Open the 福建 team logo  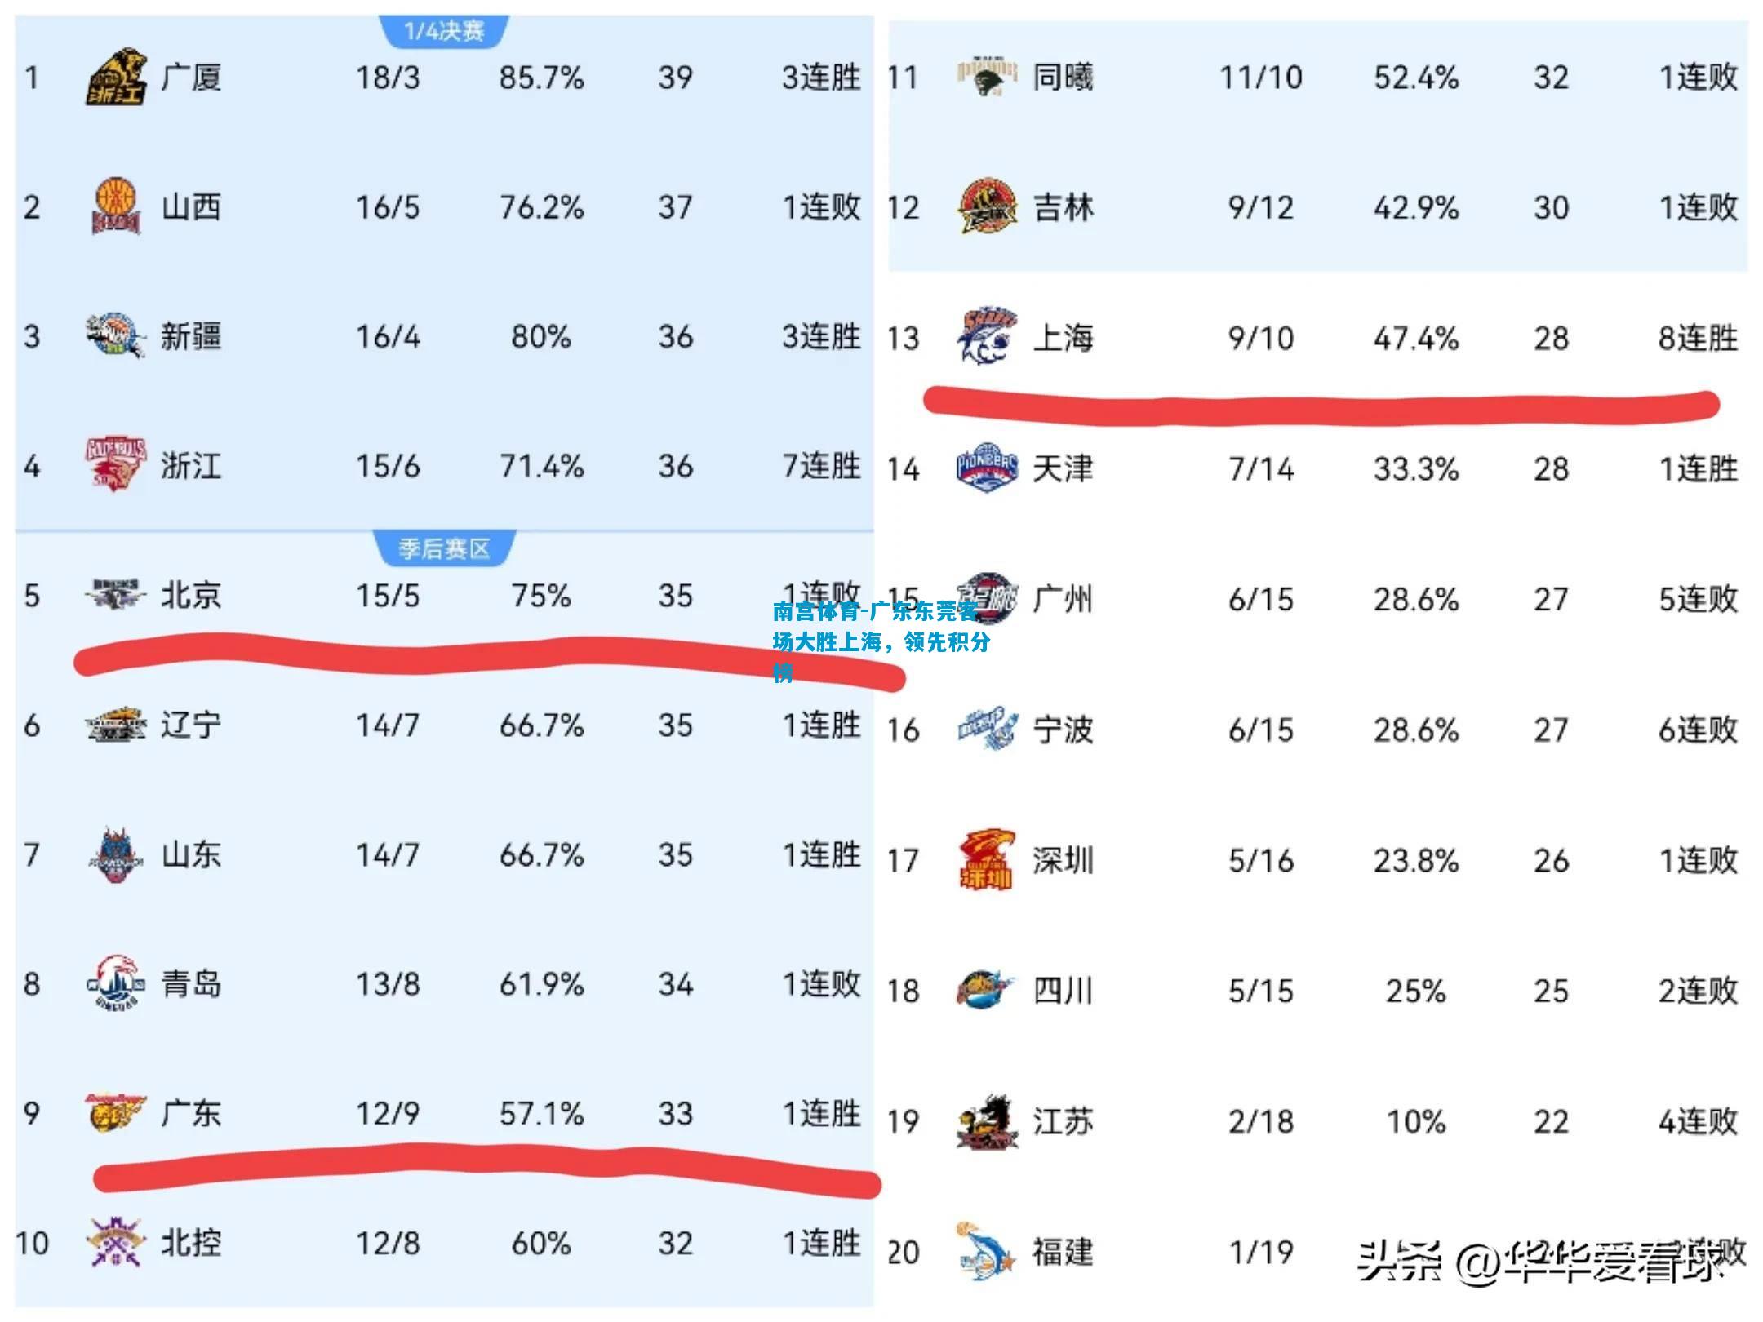[987, 1251]
